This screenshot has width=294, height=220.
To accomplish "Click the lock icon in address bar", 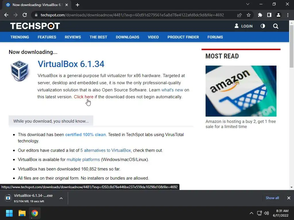I will [x=36, y=15].
